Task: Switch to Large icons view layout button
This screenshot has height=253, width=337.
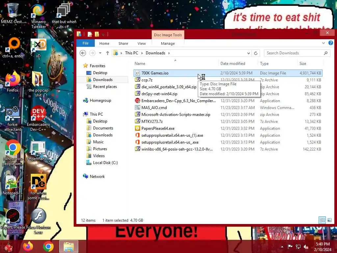Action: point(329,220)
